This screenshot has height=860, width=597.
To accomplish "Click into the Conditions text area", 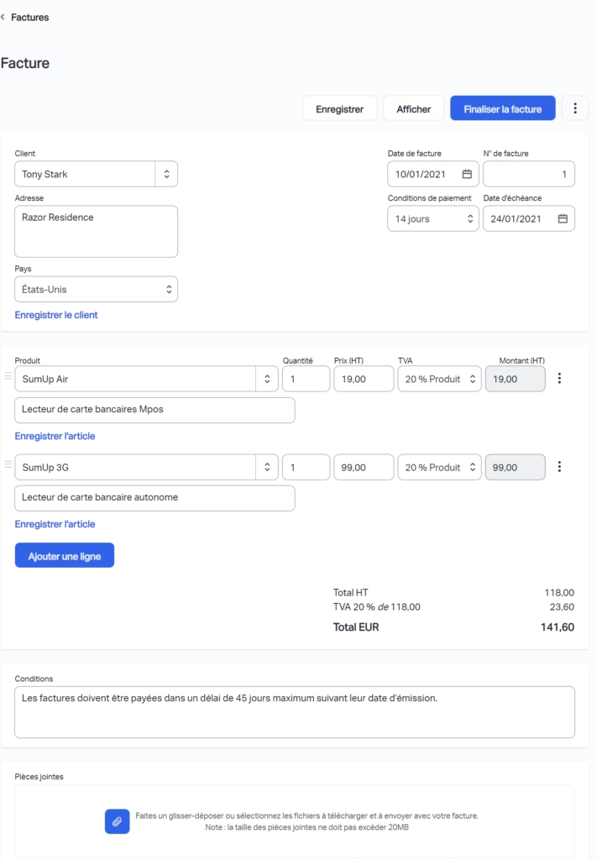I will [x=295, y=712].
